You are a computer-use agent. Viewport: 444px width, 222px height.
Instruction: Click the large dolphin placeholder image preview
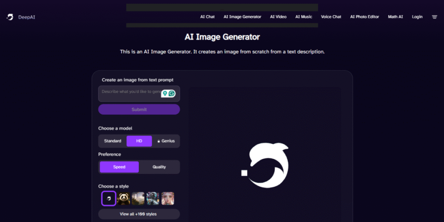[x=265, y=165]
